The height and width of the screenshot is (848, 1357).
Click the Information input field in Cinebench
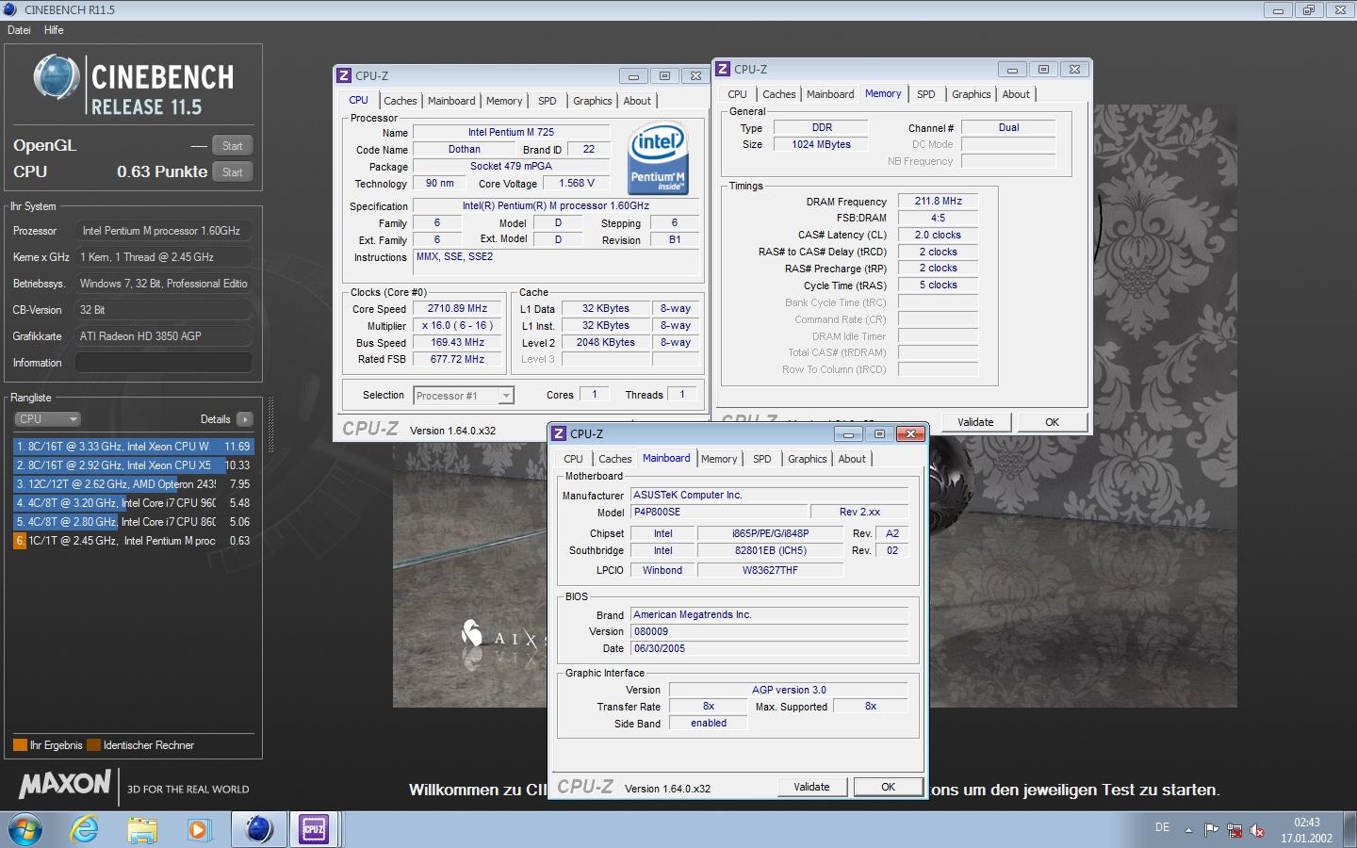point(164,363)
